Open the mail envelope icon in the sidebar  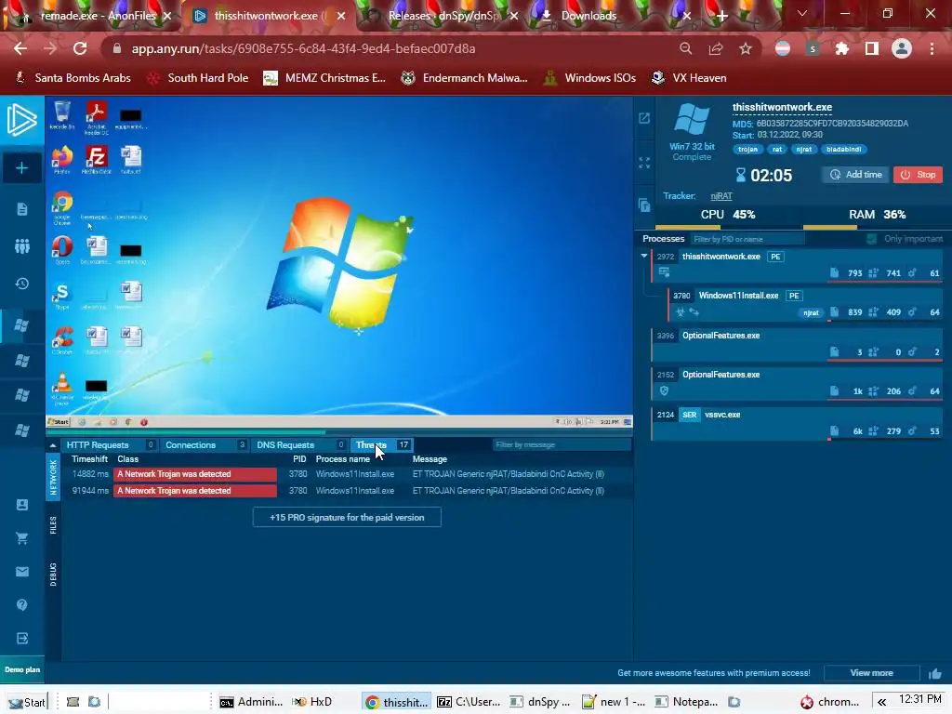click(x=22, y=572)
